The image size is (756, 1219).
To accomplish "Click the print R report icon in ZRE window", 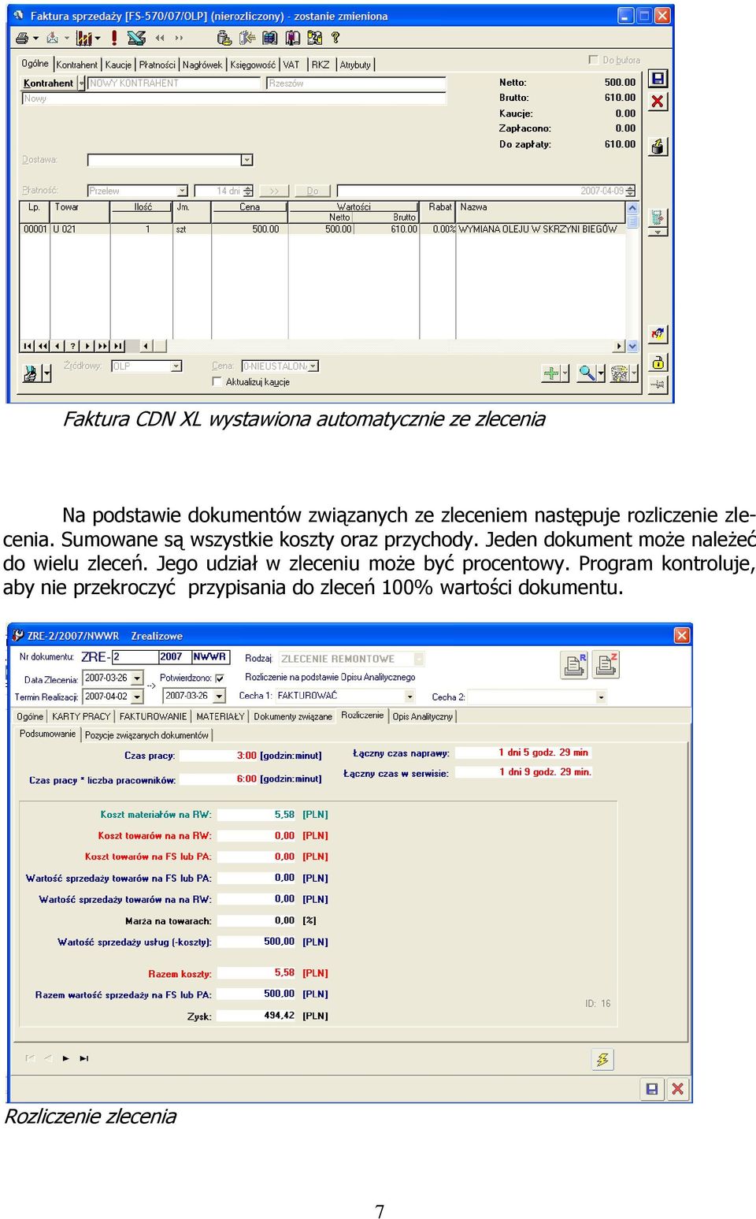I will 575,664.
